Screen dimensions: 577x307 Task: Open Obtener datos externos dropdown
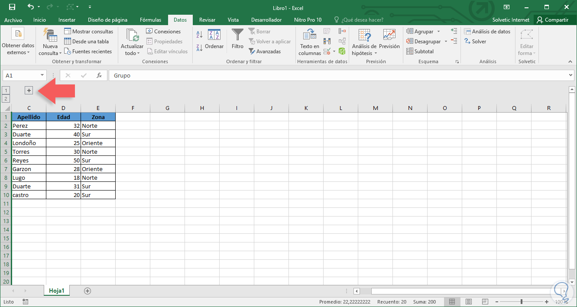point(18,41)
